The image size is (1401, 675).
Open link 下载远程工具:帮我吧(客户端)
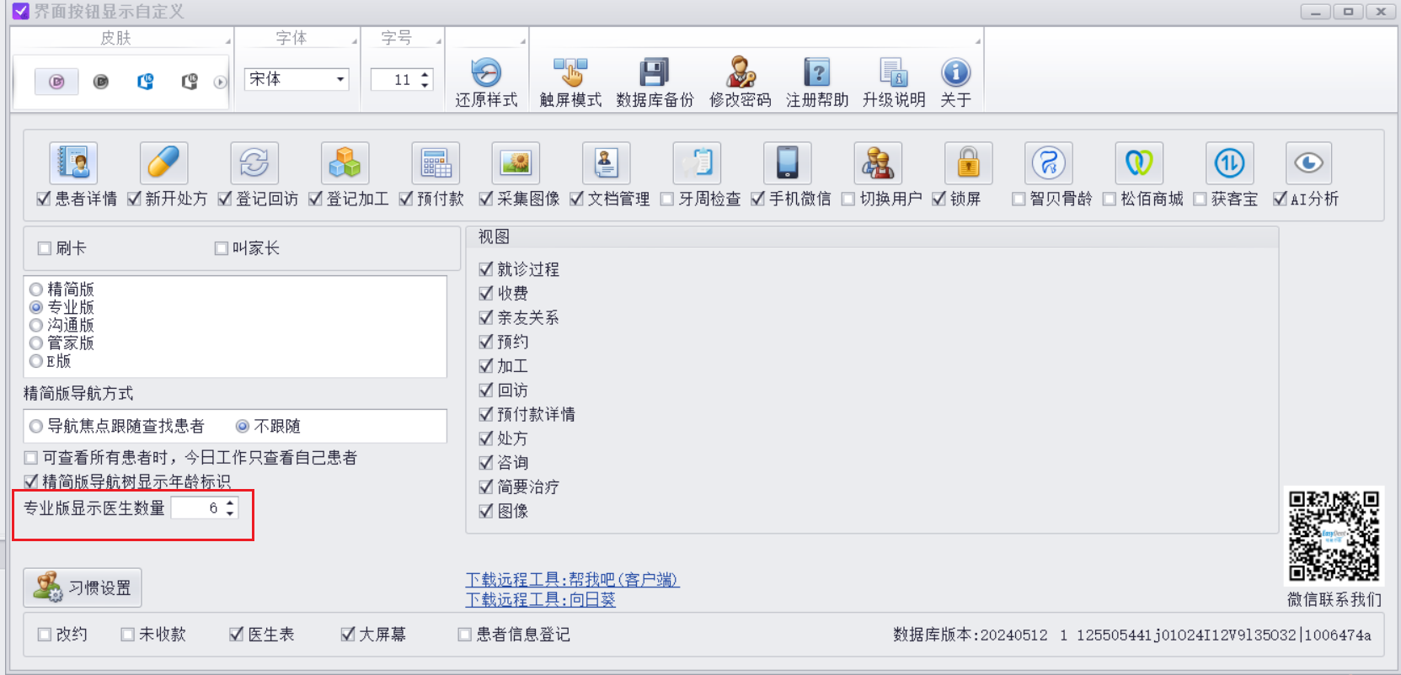572,579
